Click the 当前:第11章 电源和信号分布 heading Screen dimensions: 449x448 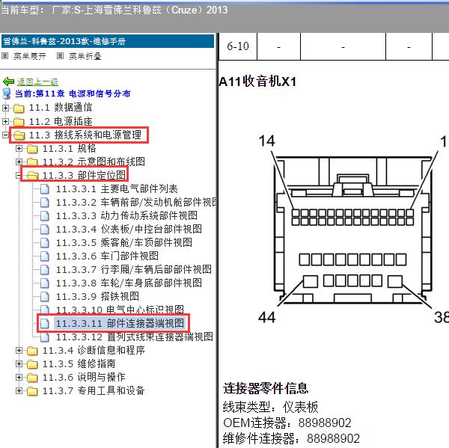(73, 93)
